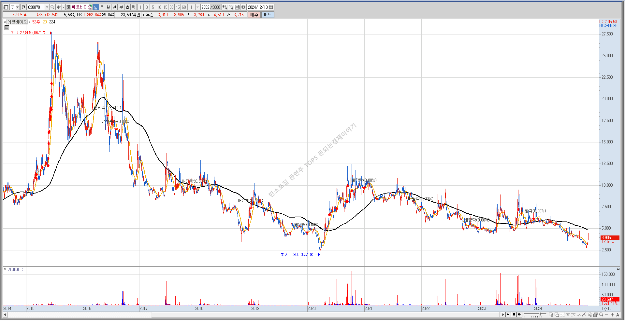Click the stock search magnifier icon

pyautogui.click(x=52, y=7)
